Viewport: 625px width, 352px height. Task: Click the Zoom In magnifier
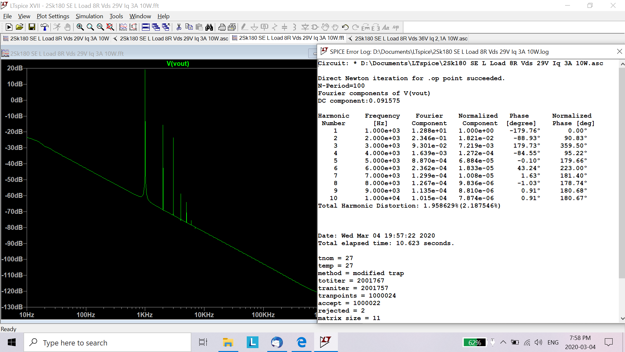80,27
